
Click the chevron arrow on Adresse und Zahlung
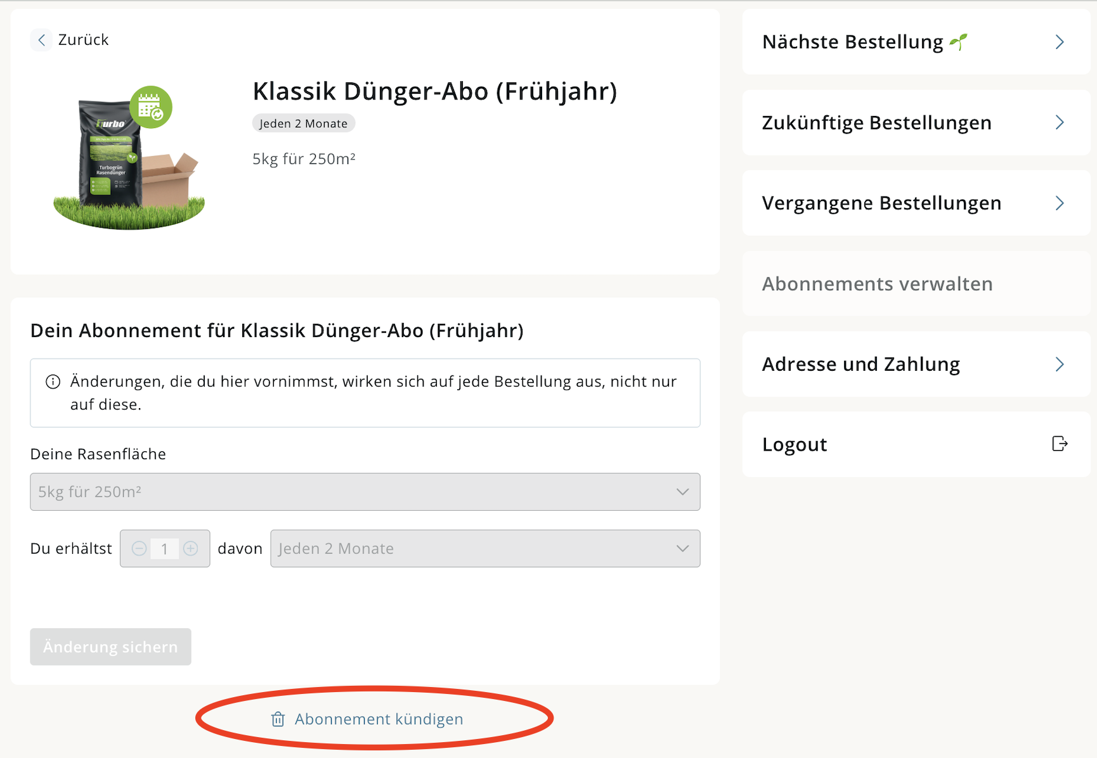coord(1060,364)
